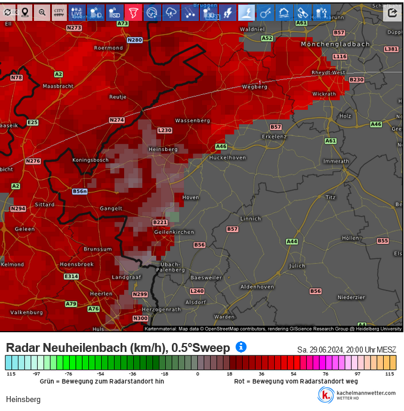Select the SD radar layer
Screen dimensions: 404x411
(x=115, y=13)
